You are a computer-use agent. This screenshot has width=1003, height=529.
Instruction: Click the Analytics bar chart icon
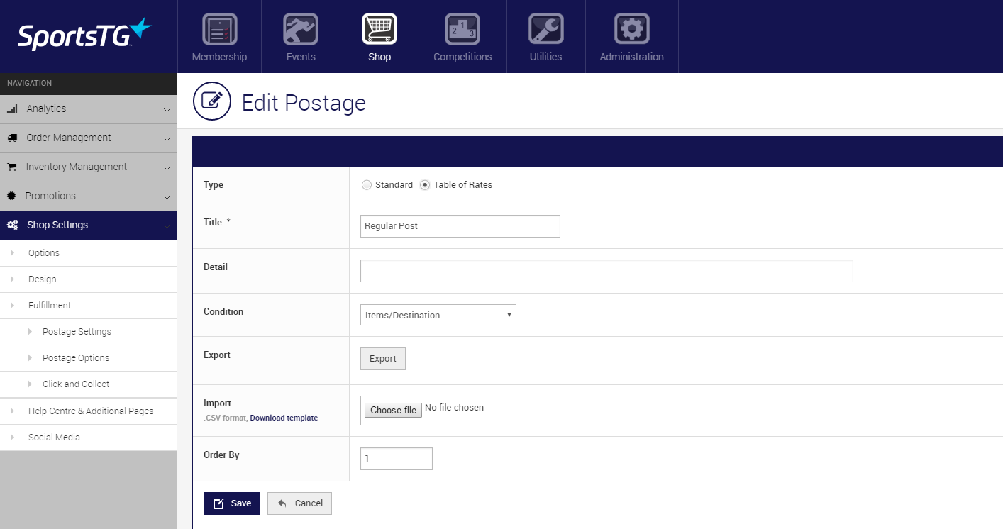tap(12, 109)
